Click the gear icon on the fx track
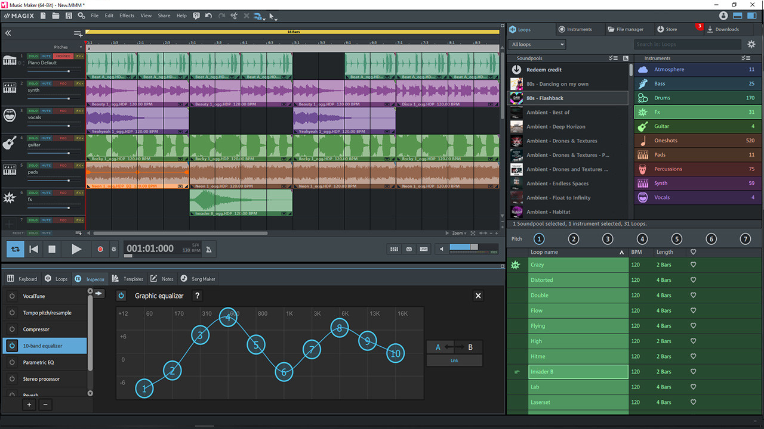764x429 pixels. coord(9,198)
